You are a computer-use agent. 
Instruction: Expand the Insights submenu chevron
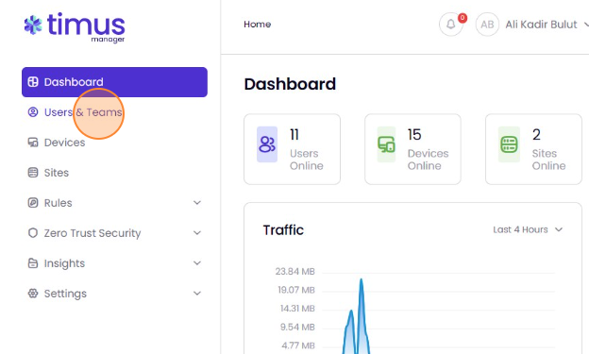(197, 263)
